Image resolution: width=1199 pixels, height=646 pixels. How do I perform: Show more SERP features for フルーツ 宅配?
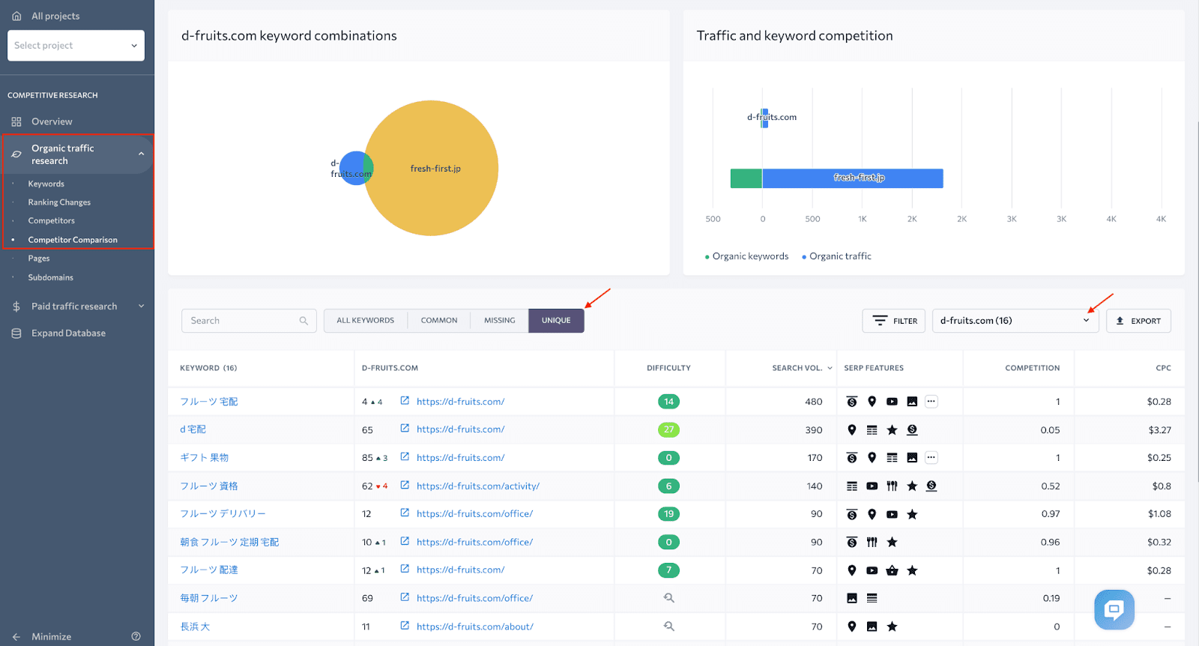[x=931, y=402]
